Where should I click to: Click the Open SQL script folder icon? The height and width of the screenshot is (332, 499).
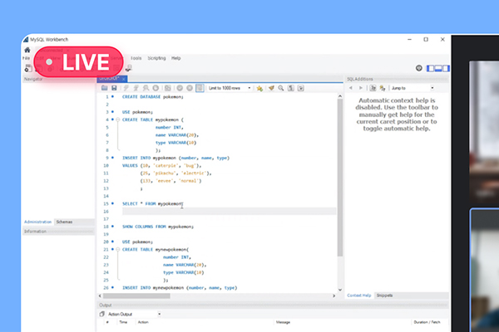pyautogui.click(x=104, y=88)
